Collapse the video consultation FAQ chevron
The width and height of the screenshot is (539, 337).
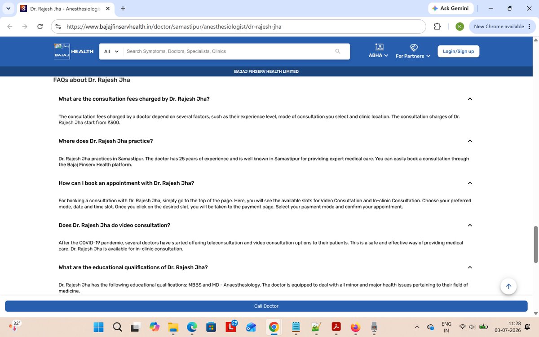tap(470, 225)
